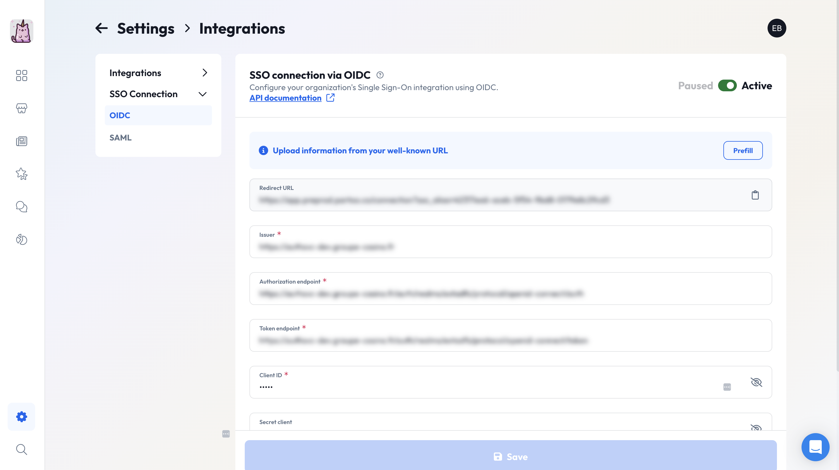
Task: Click the unicorn cat logo
Action: (x=21, y=31)
